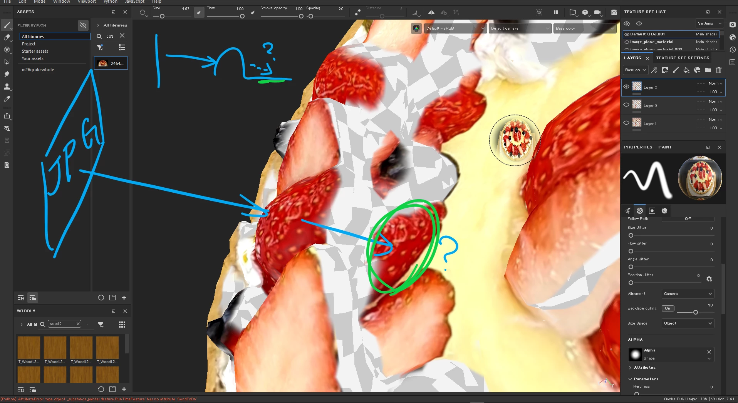Select the Project library path

click(x=29, y=44)
